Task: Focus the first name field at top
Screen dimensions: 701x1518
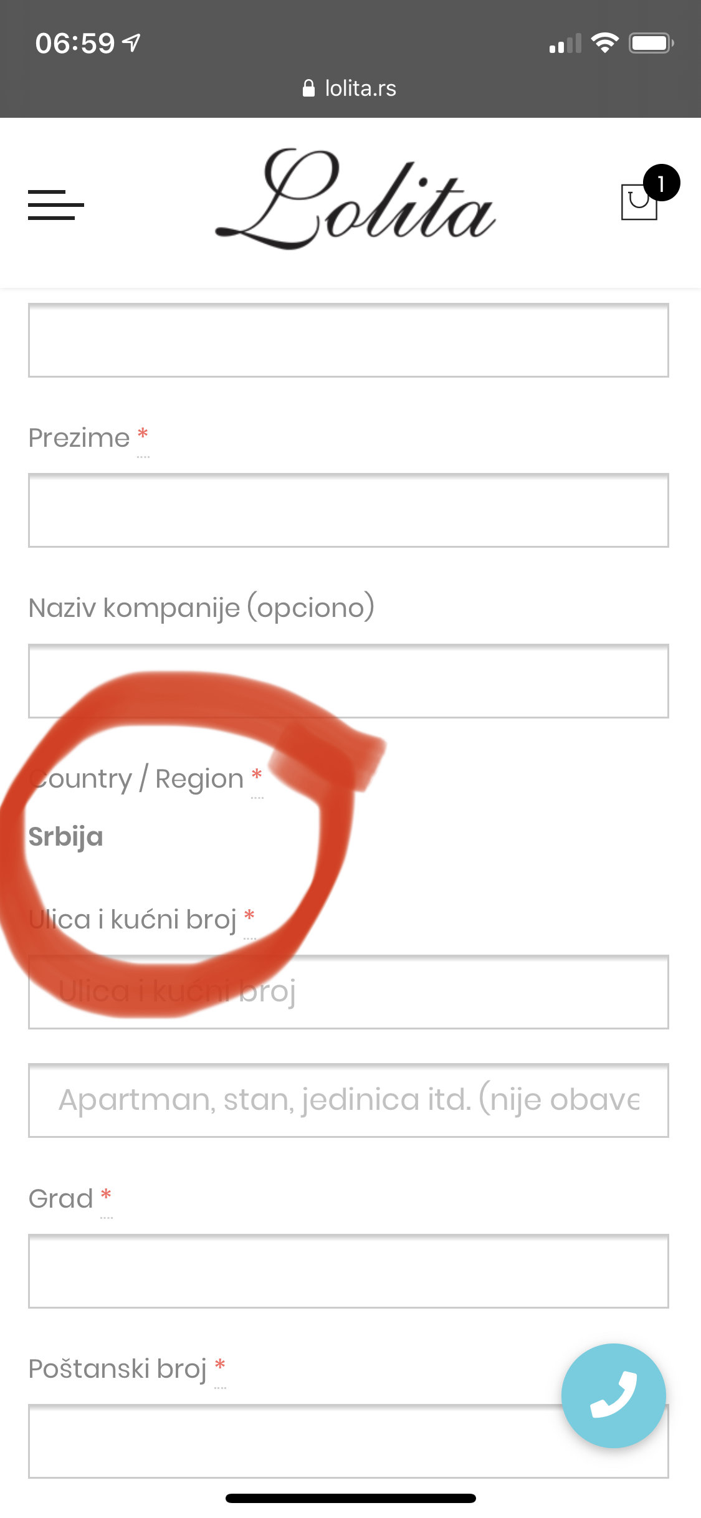Action: (x=348, y=340)
